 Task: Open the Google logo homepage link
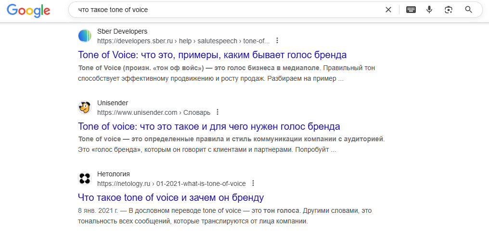[x=28, y=10]
